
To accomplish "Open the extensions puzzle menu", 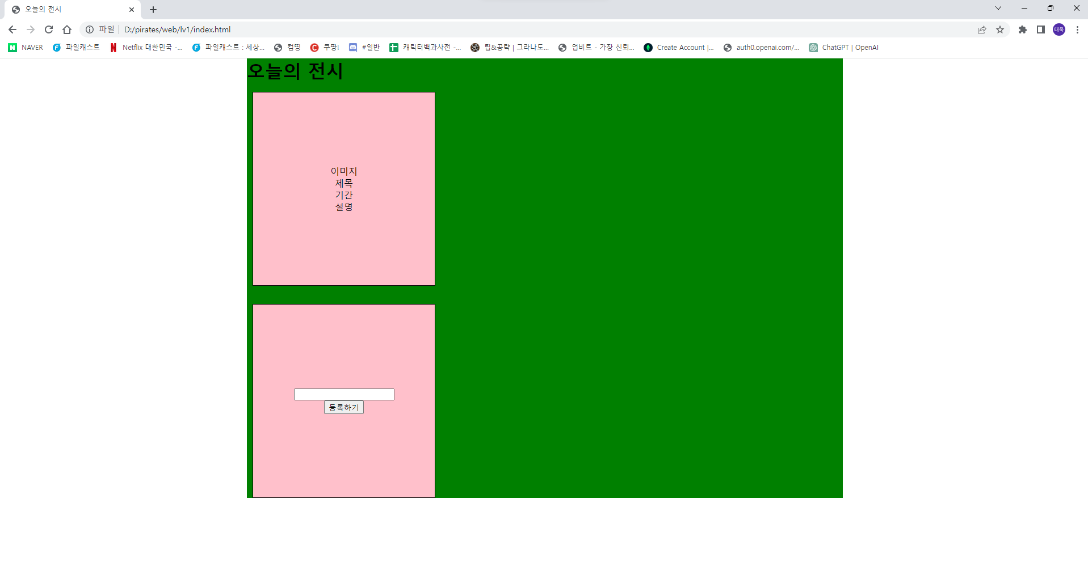I will pos(1023,29).
